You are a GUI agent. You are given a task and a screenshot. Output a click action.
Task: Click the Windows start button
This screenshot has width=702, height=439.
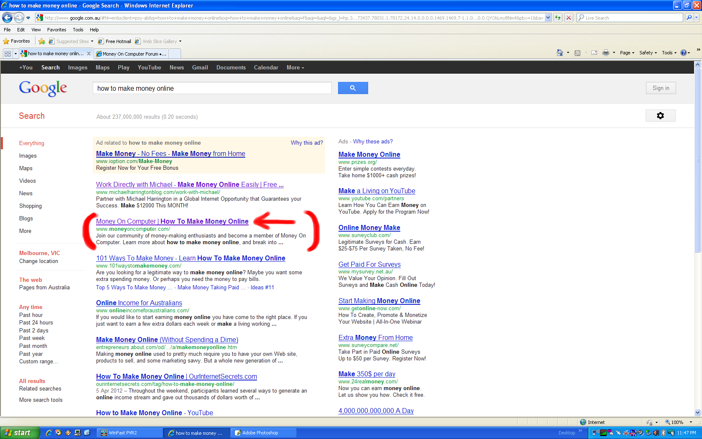click(20, 433)
